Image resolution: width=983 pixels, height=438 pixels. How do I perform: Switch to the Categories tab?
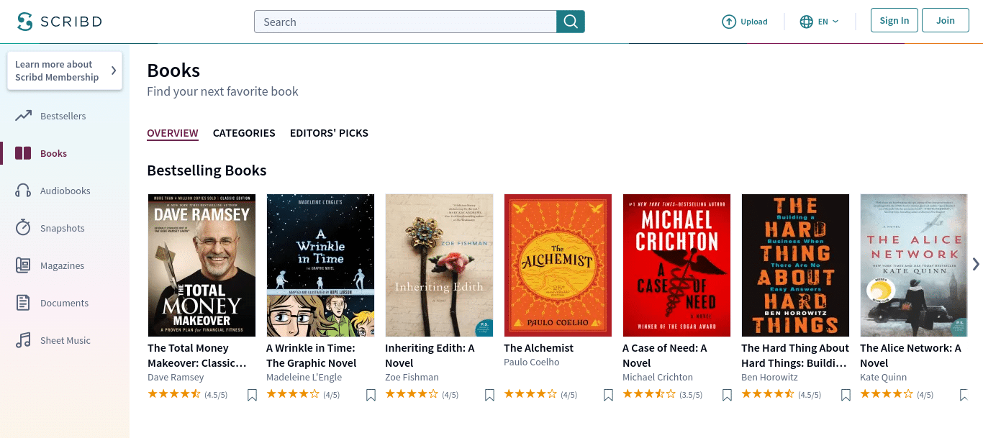click(244, 133)
